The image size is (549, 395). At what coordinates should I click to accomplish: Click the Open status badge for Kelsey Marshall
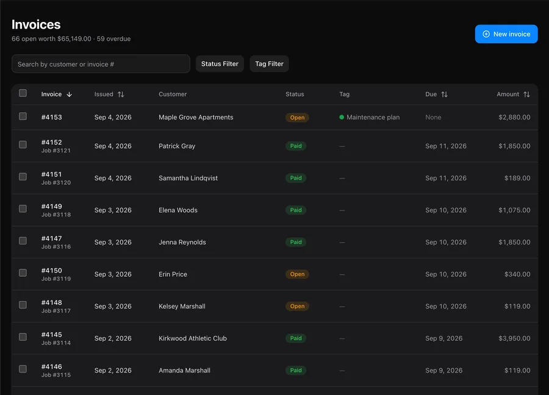297,306
